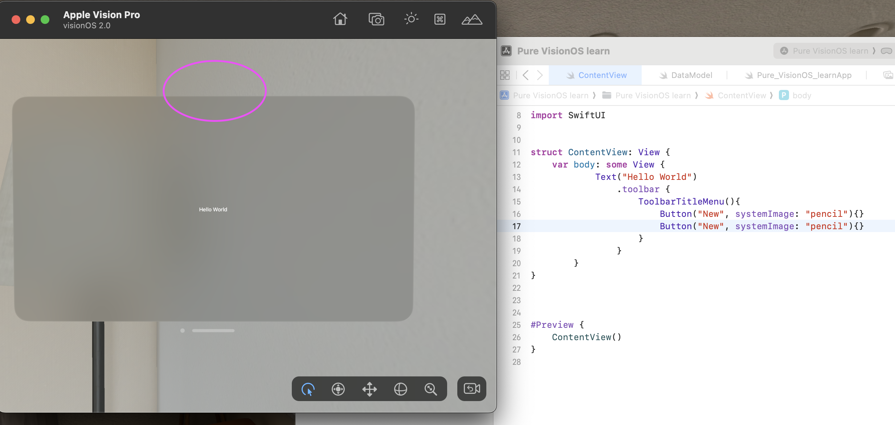Select the pan arrows control

[x=369, y=389]
